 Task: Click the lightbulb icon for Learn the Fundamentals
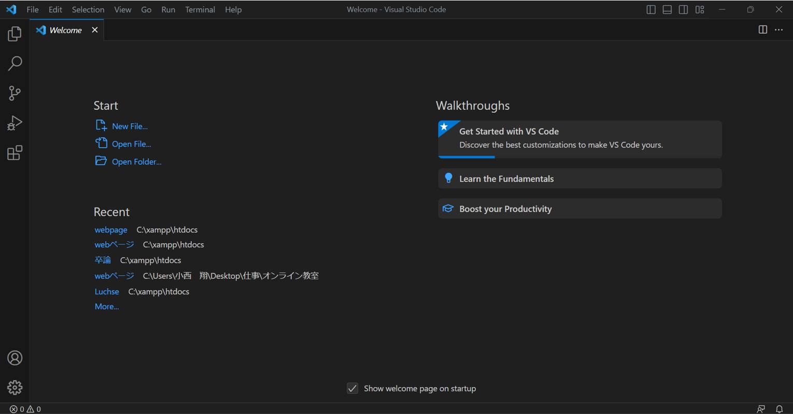pos(448,179)
